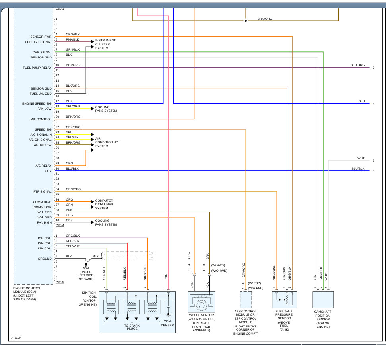Viewport: 386px width, 345px height.
Task: Click BLU/BLK wire label near reference 6
Action: pyautogui.click(x=358, y=169)
